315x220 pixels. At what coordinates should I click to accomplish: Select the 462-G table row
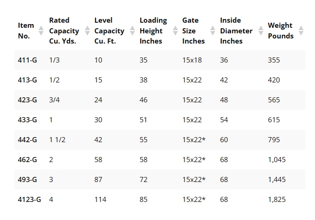[160, 160]
